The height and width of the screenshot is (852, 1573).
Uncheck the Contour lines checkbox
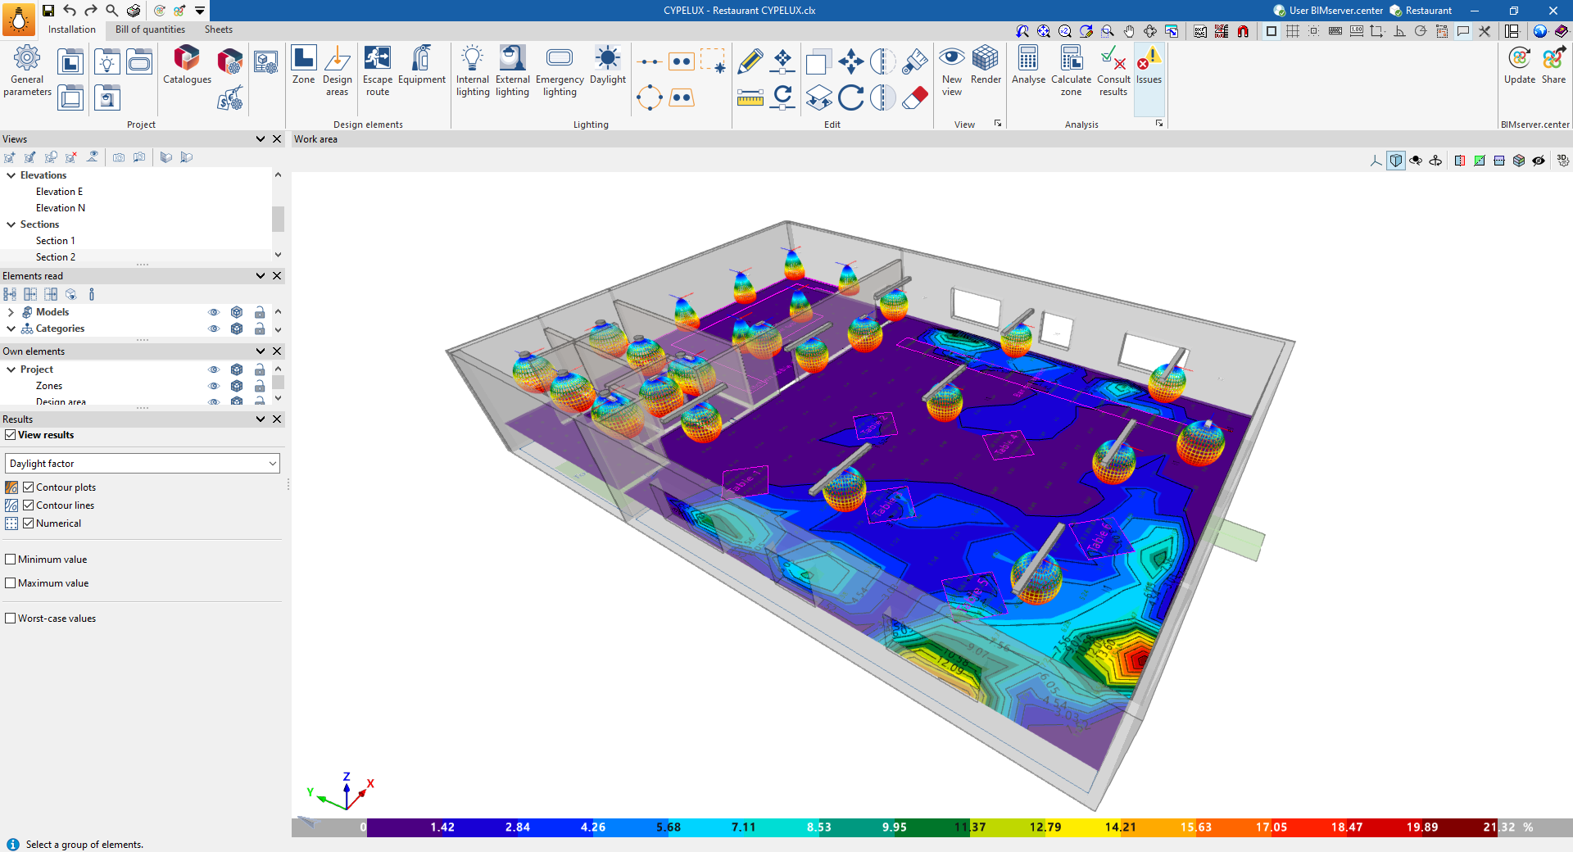(29, 505)
